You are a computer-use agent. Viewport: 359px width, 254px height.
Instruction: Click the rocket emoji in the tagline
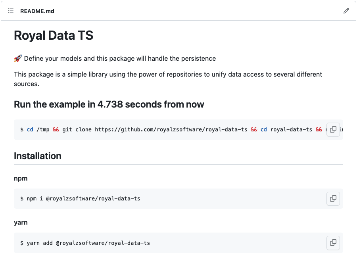pyautogui.click(x=18, y=58)
